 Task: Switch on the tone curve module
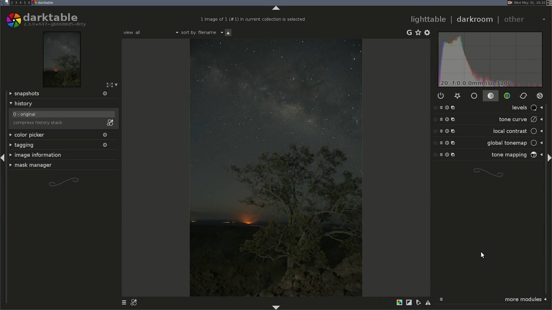[x=435, y=119]
